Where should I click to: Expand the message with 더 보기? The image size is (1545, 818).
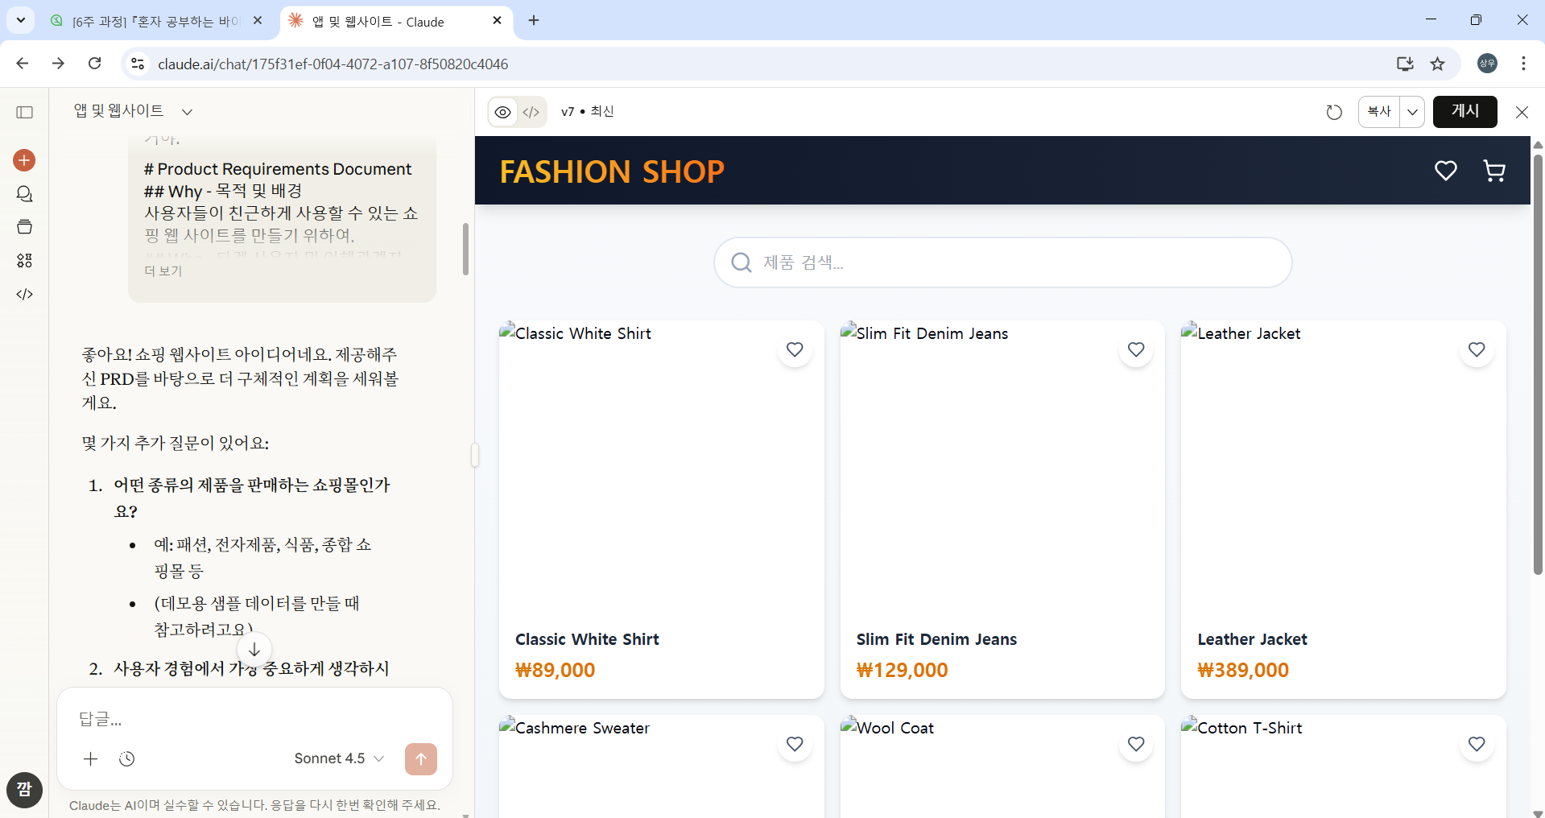coord(163,271)
